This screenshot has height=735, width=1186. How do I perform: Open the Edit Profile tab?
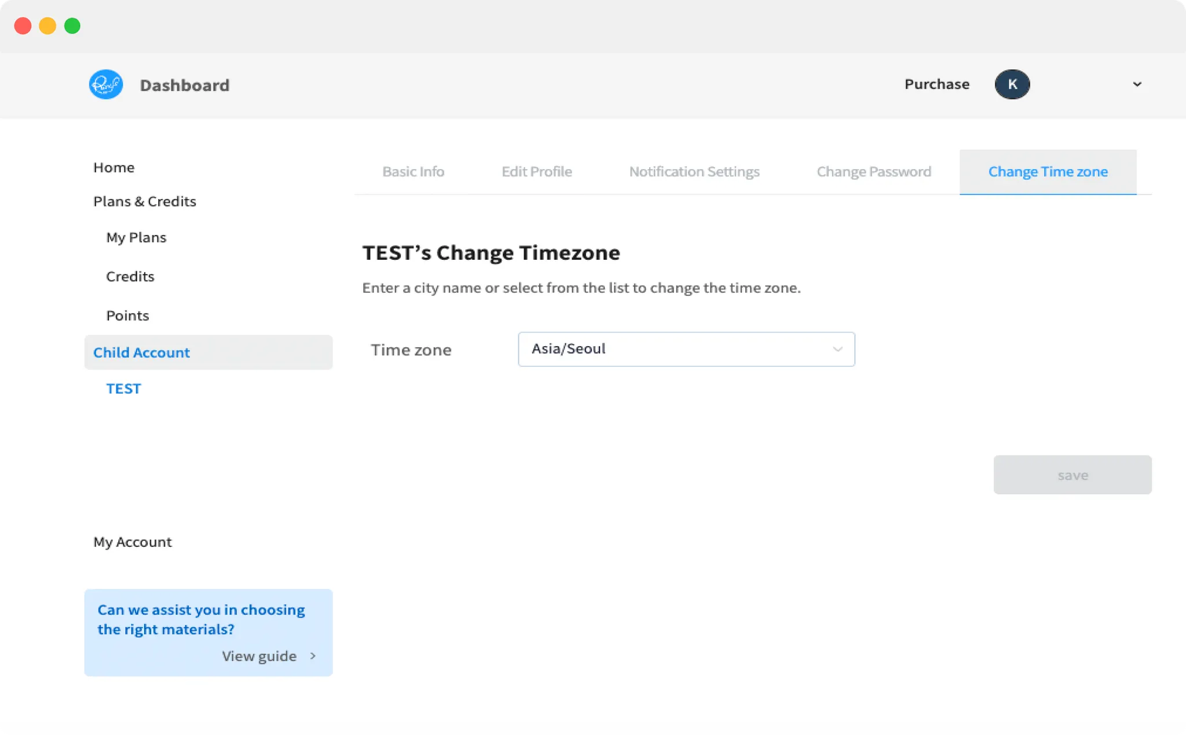coord(536,172)
